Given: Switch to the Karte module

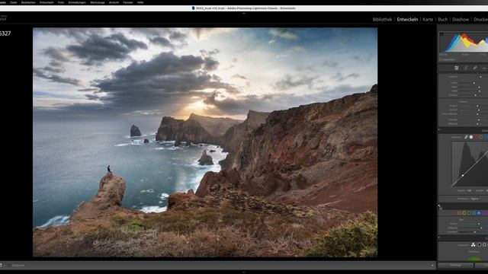Looking at the screenshot, I should click(428, 19).
